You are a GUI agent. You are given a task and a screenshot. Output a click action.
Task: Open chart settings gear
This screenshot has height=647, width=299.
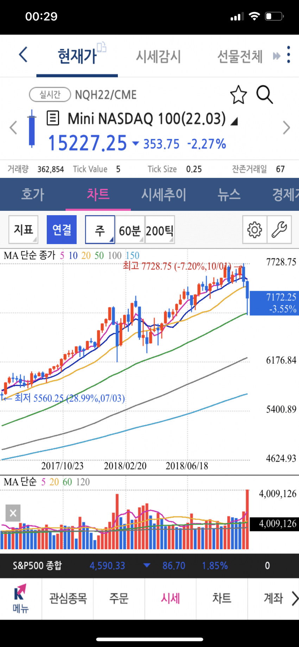(x=255, y=230)
